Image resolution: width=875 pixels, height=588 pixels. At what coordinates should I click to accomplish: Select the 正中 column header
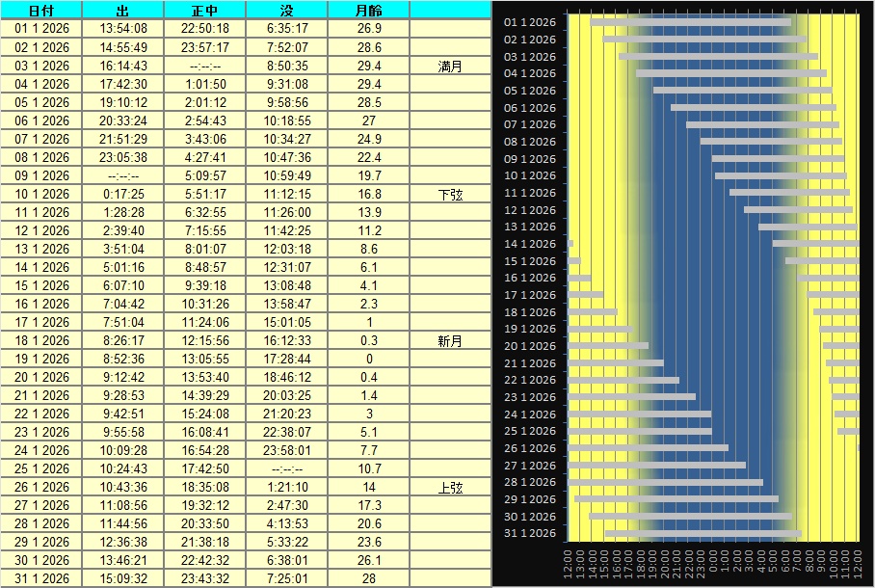(205, 11)
